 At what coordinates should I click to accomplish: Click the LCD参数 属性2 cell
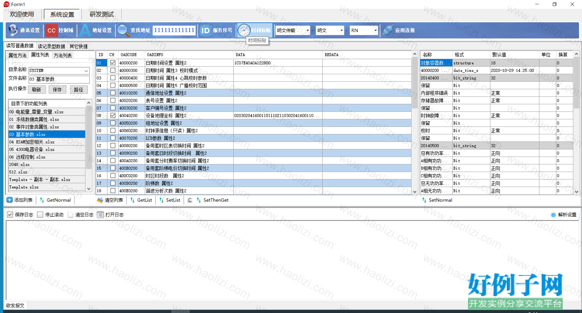point(189,138)
